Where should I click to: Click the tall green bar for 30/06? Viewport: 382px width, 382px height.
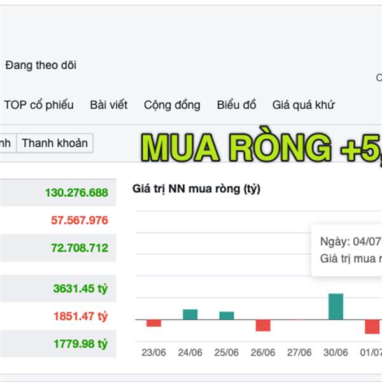(336, 306)
